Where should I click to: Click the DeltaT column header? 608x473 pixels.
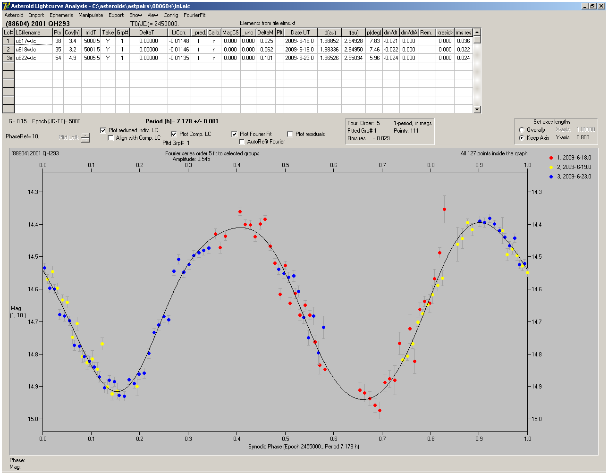tap(149, 33)
